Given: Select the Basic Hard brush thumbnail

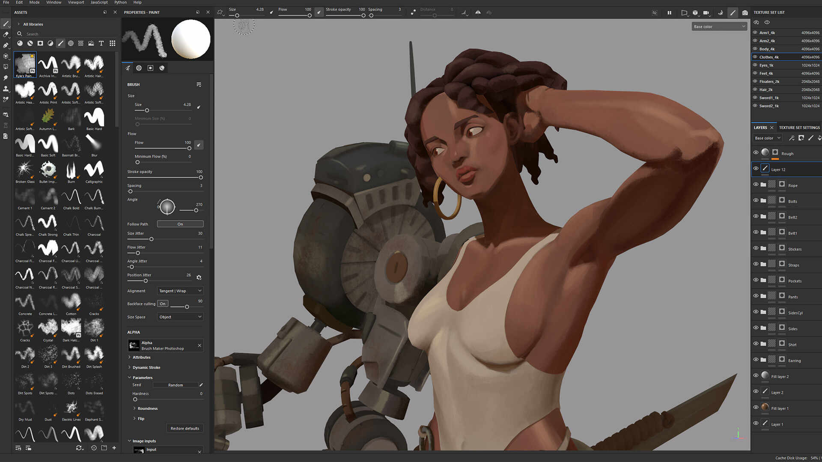Looking at the screenshot, I should (x=94, y=117).
